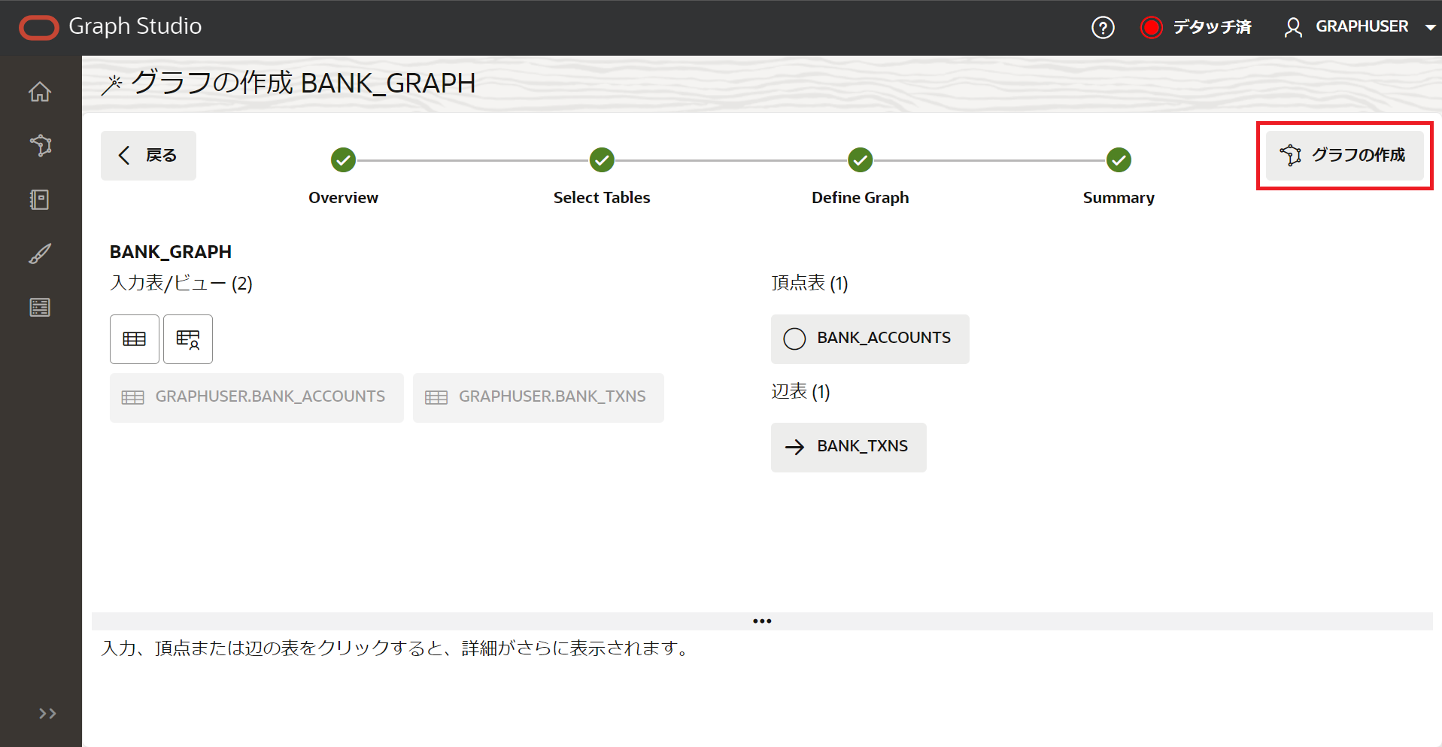1442x747 pixels.
Task: Select the BANK_ACCOUNTS vertex table
Action: 870,339
